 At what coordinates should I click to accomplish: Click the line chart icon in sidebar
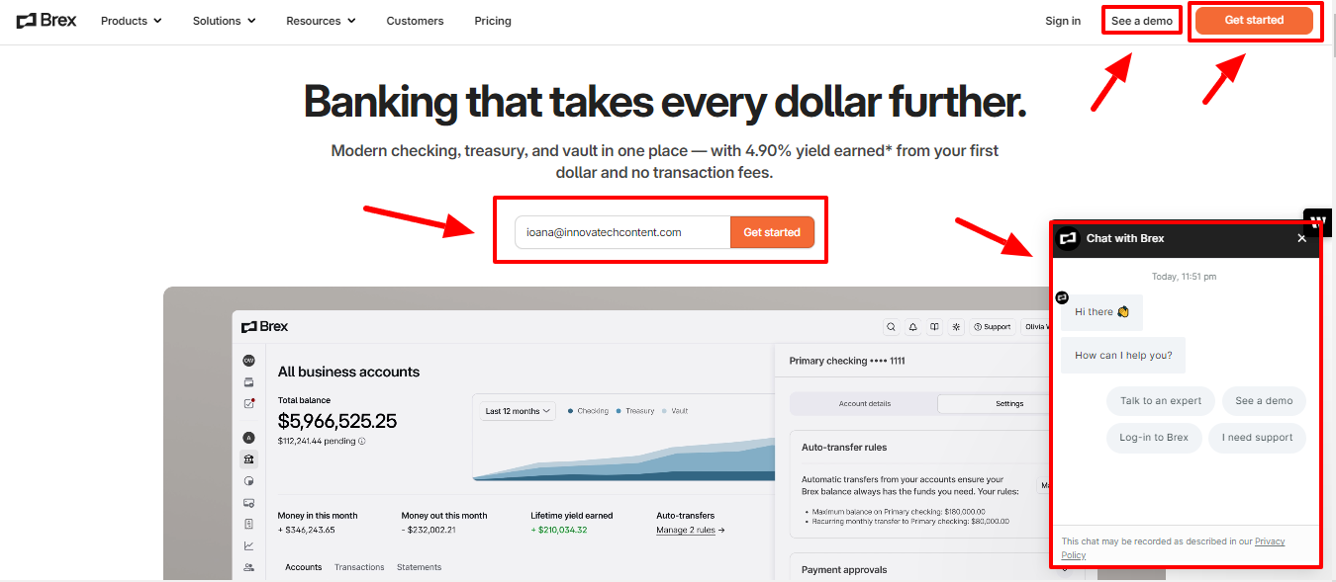click(249, 545)
